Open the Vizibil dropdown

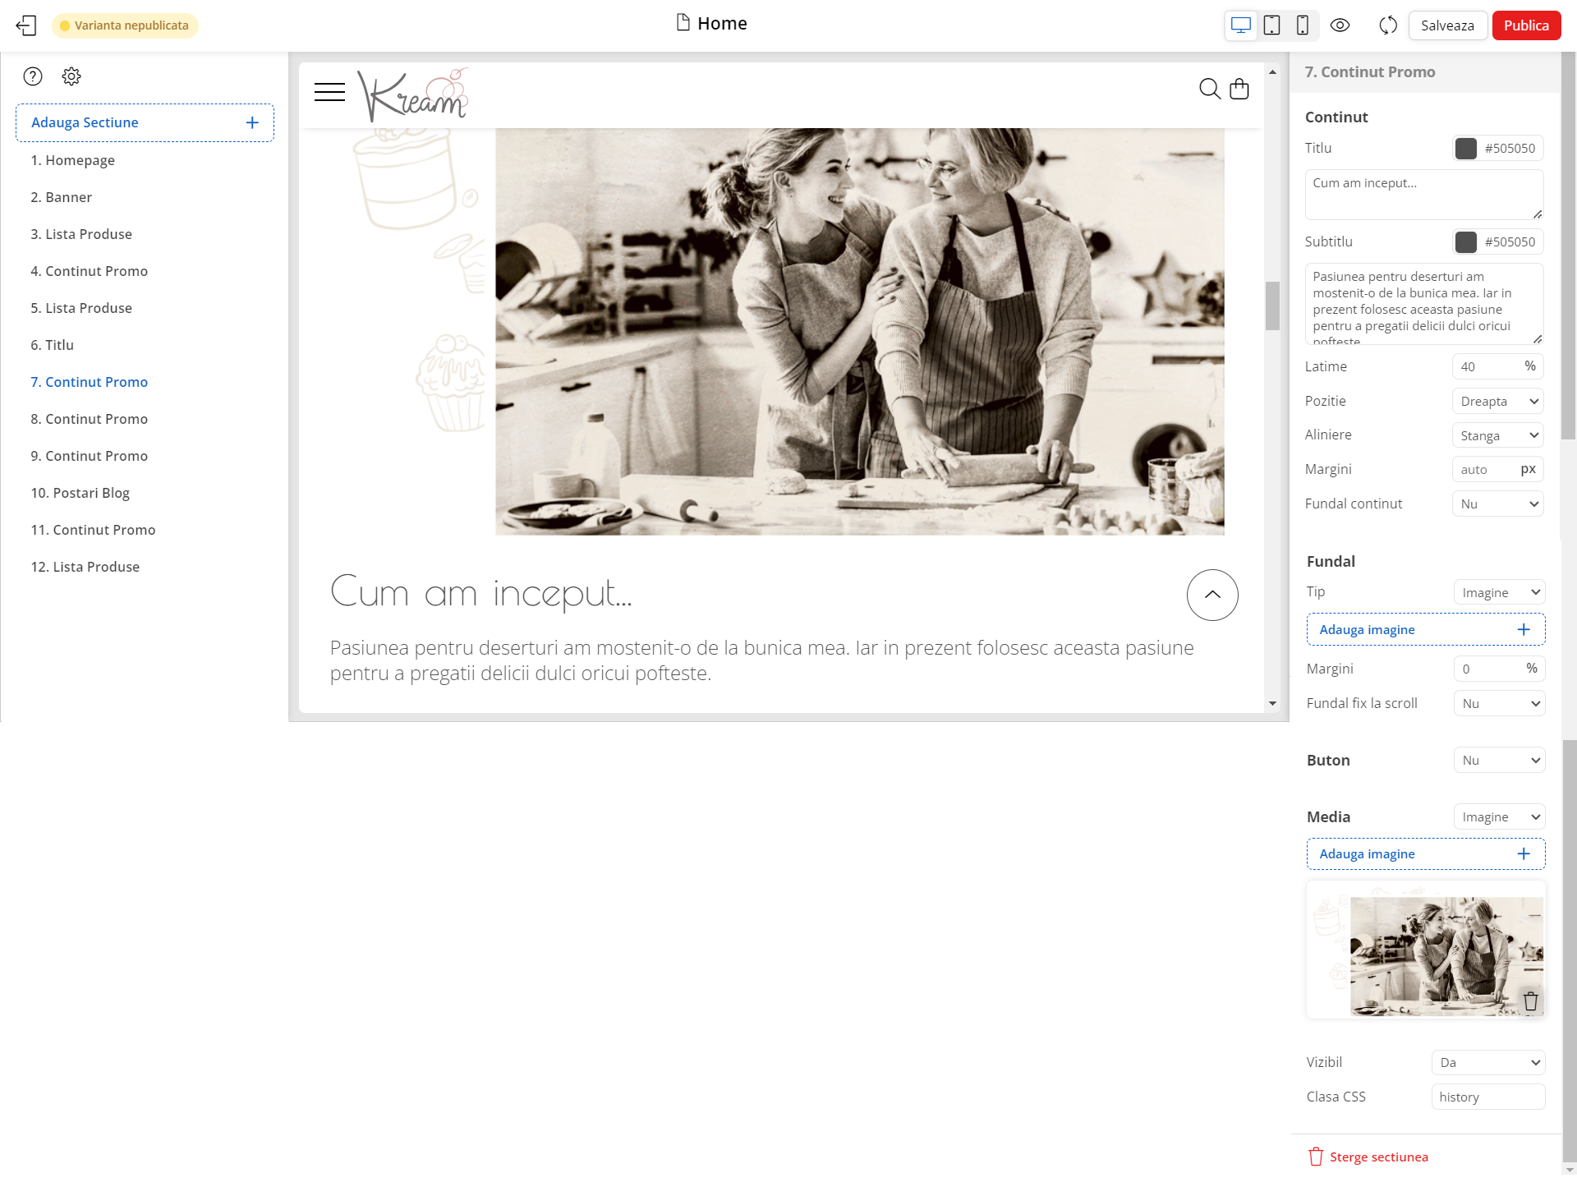pos(1487,1063)
